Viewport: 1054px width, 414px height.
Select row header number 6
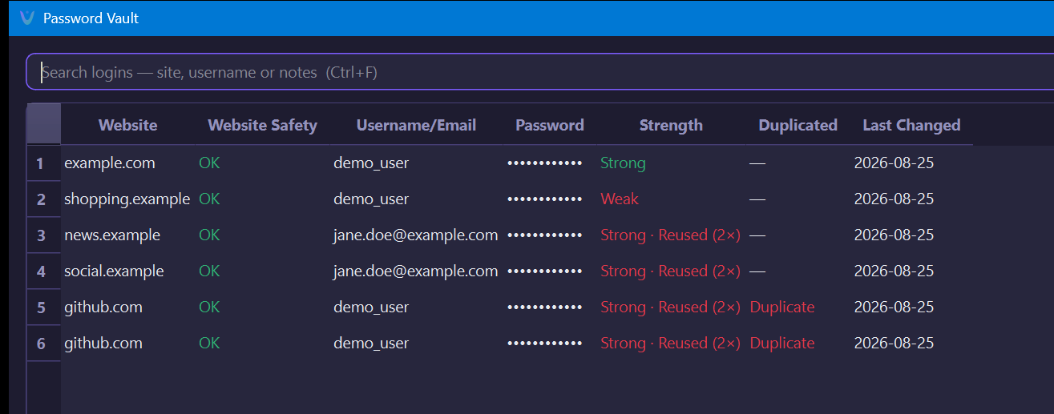coord(44,344)
